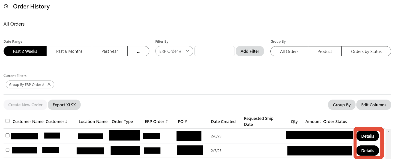This screenshot has width=406, height=159.
Task: Check the box for the 2/7/23 order
Action: (x=8, y=150)
